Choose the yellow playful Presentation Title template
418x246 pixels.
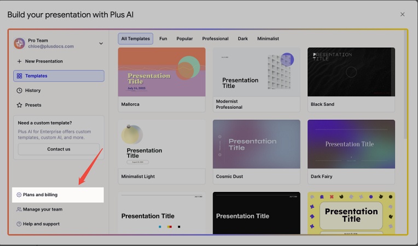coord(351,213)
